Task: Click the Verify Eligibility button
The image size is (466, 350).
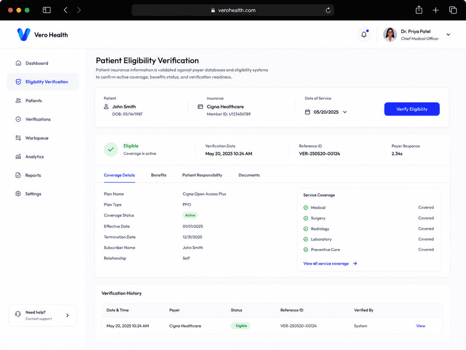Action: pos(412,109)
